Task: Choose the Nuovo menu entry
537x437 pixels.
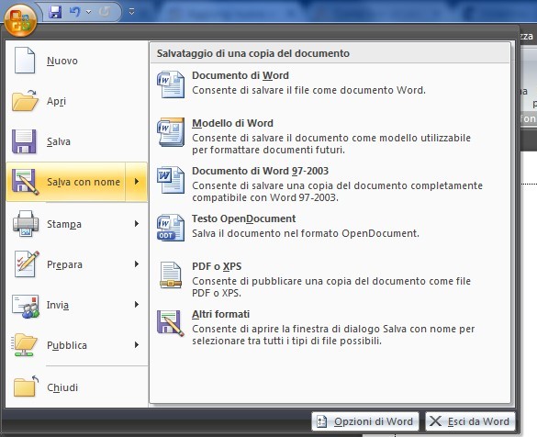Action: 77,61
